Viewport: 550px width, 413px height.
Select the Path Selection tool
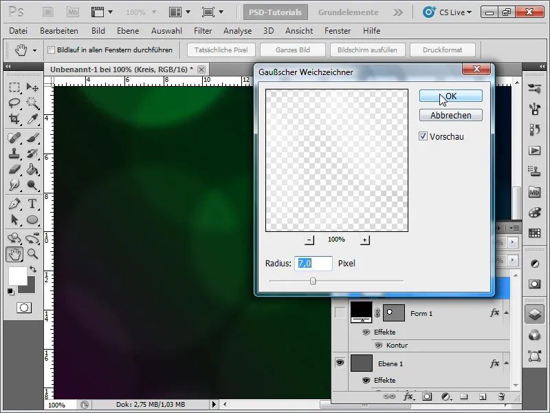point(14,220)
